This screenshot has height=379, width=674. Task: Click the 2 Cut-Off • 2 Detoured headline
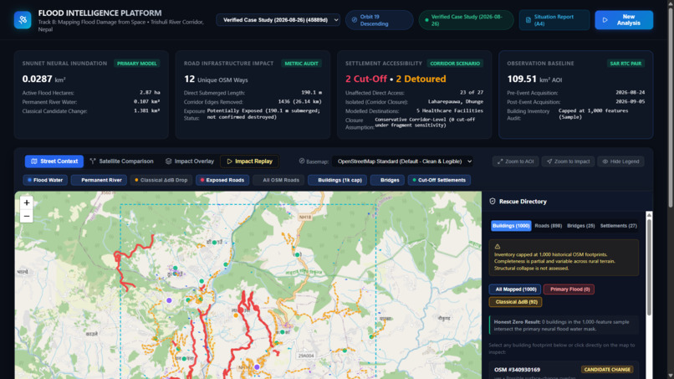point(396,79)
